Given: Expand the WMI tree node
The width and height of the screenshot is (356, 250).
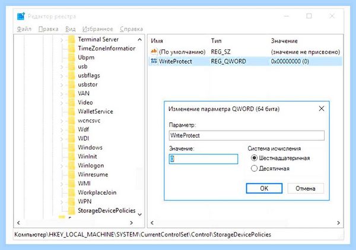Looking at the screenshot, I should [62, 184].
